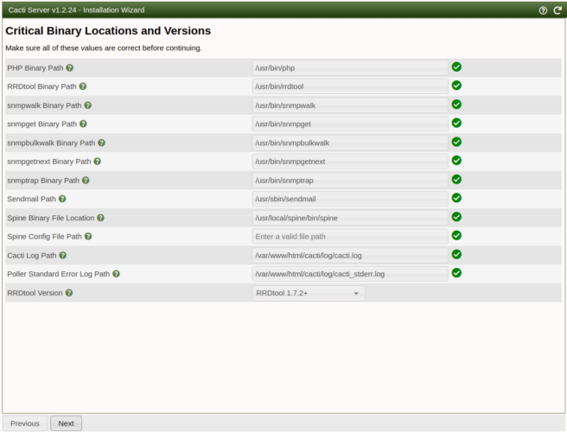Click green check beside spine binary path

(x=456, y=217)
